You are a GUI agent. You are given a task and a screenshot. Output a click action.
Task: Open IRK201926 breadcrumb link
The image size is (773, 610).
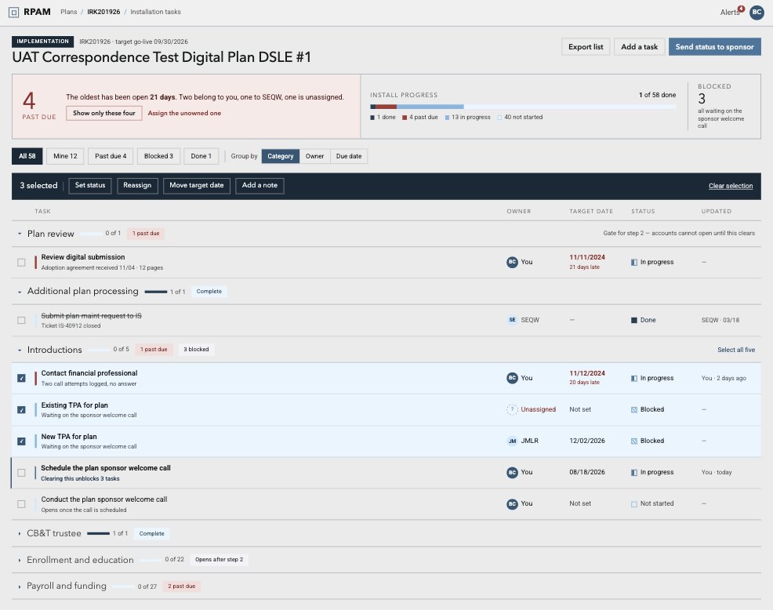tap(103, 12)
